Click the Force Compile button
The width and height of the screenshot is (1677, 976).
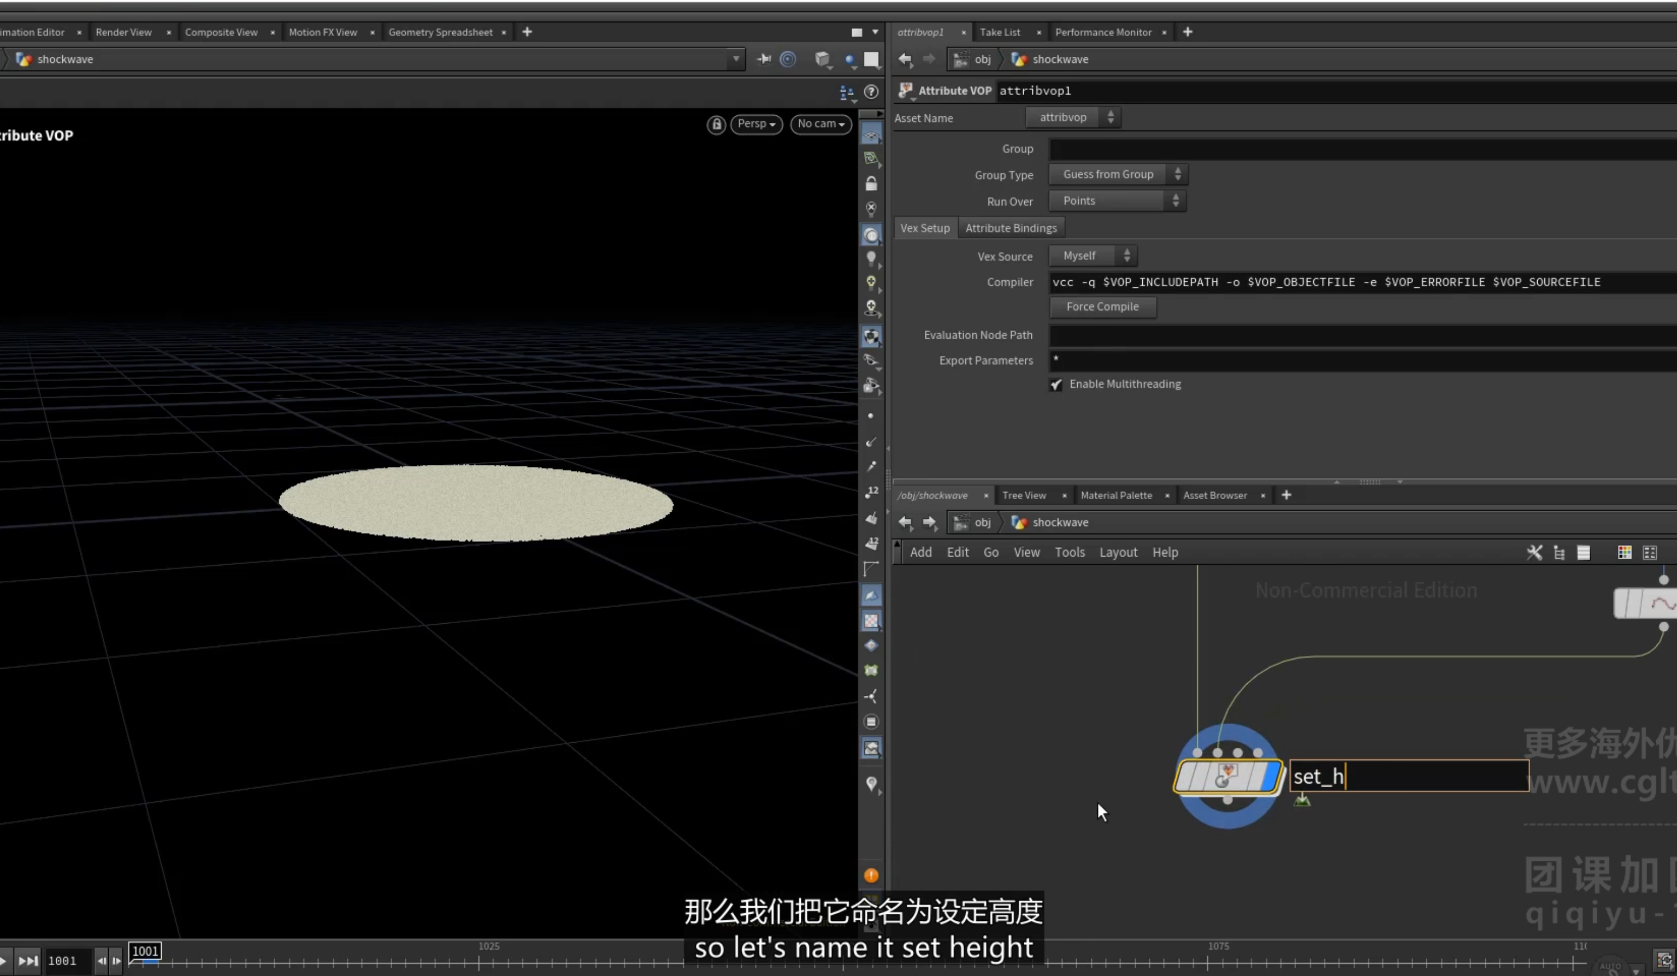pos(1103,307)
